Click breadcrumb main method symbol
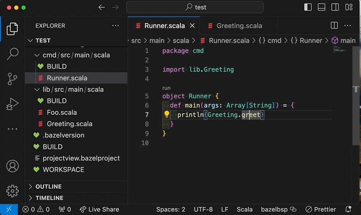The image size is (361, 215). click(344, 41)
